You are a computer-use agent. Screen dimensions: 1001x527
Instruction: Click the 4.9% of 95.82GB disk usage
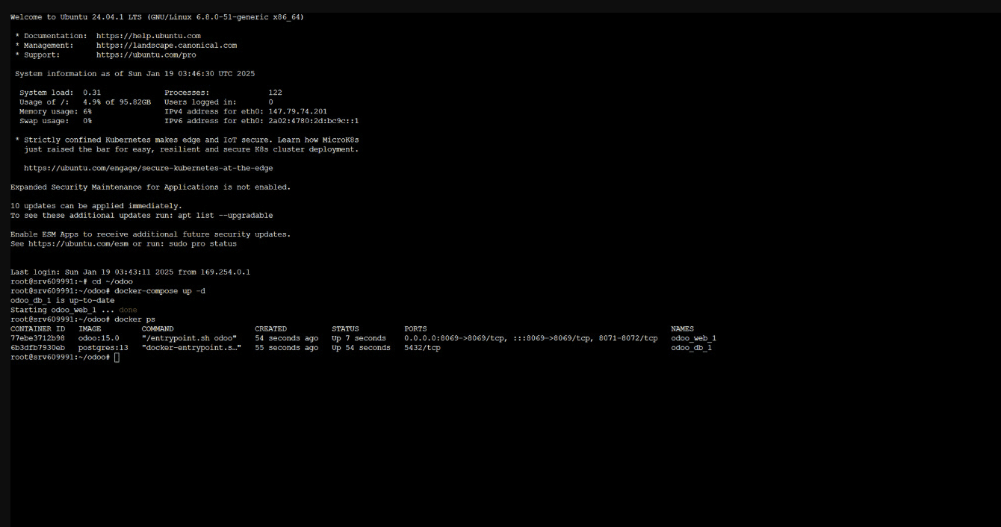(x=117, y=102)
